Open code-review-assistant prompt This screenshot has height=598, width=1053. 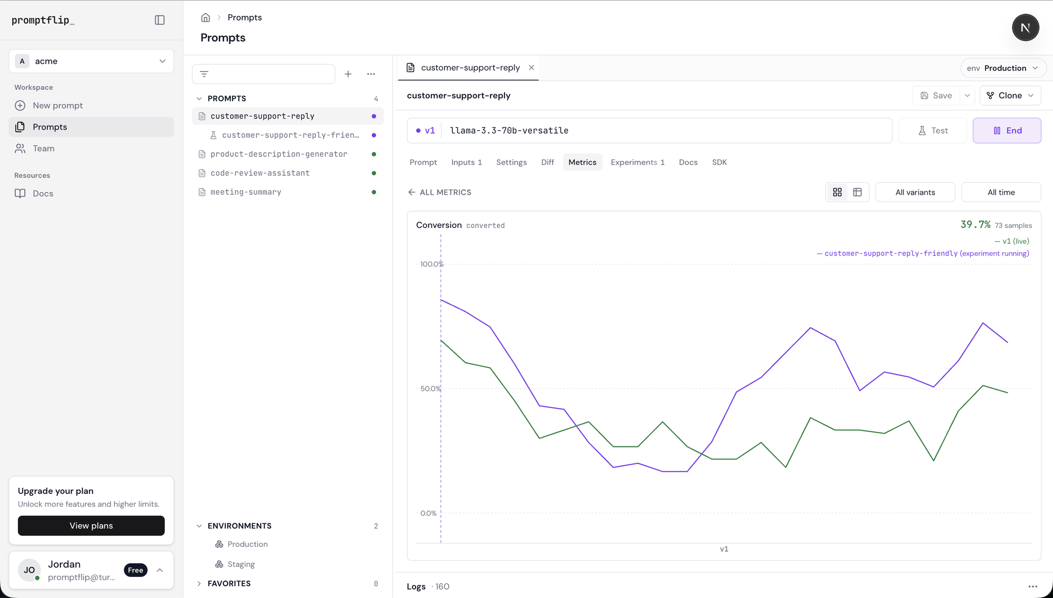(x=288, y=173)
